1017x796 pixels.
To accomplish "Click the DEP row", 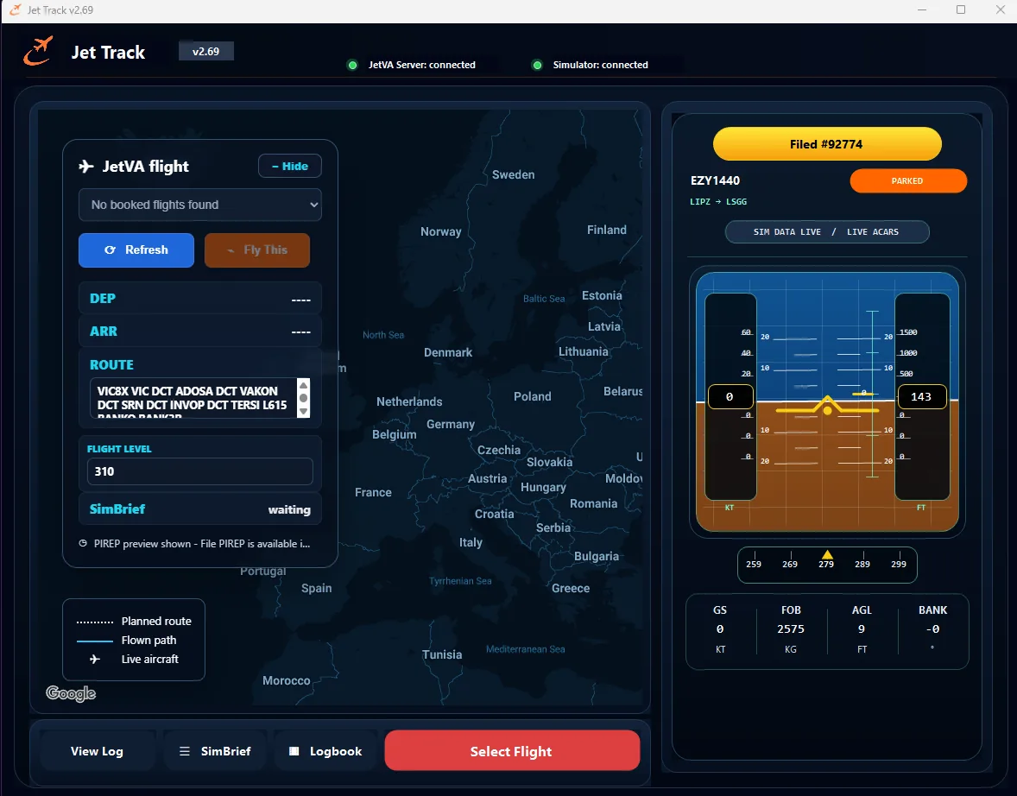I will pyautogui.click(x=199, y=299).
